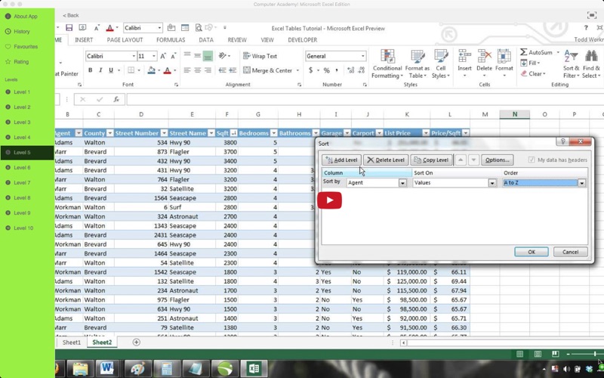Toggle Italic formatting
The image size is (604, 378).
tap(100, 70)
